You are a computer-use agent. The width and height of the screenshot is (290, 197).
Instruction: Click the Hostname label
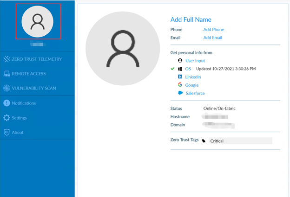coord(180,116)
